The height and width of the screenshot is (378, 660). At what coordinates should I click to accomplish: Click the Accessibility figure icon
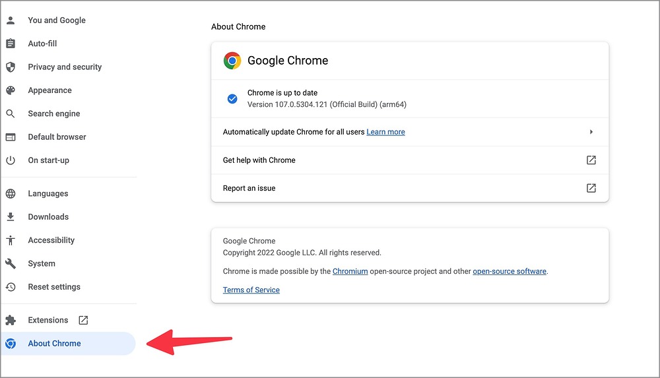tap(11, 240)
